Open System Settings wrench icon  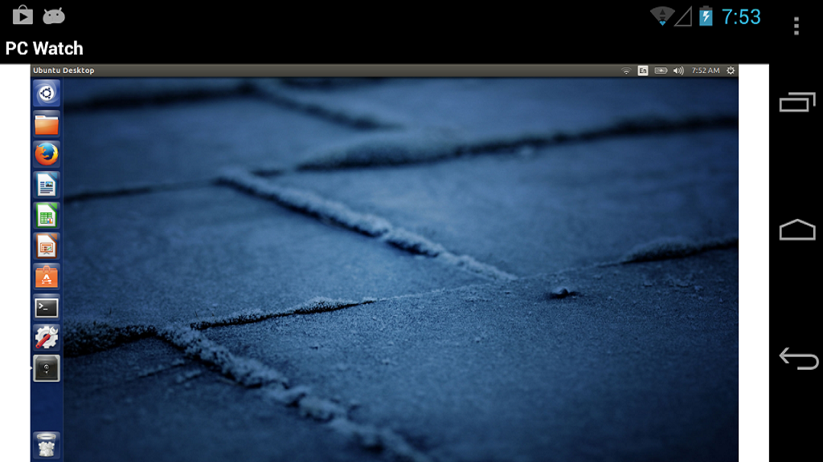46,338
